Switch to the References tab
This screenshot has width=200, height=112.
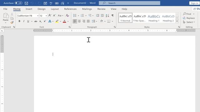(70, 9)
